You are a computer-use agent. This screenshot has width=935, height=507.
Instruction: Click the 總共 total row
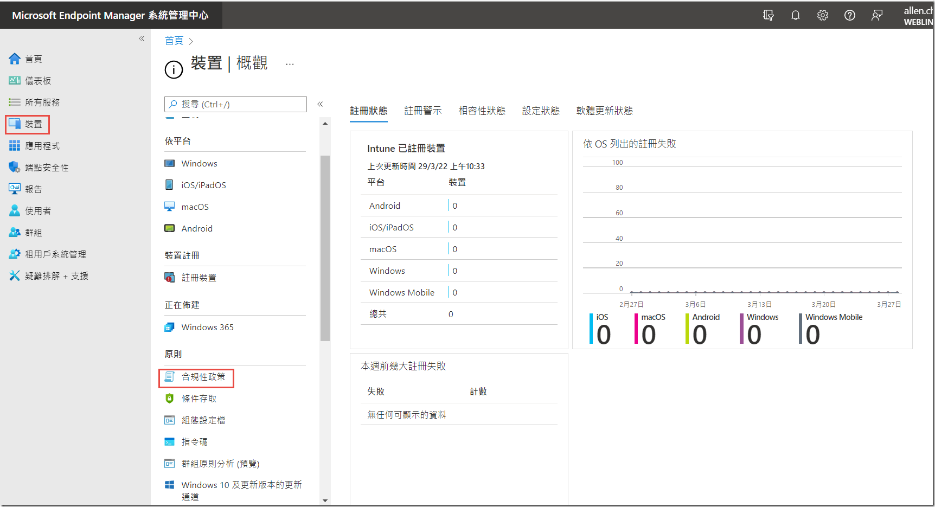(x=459, y=314)
